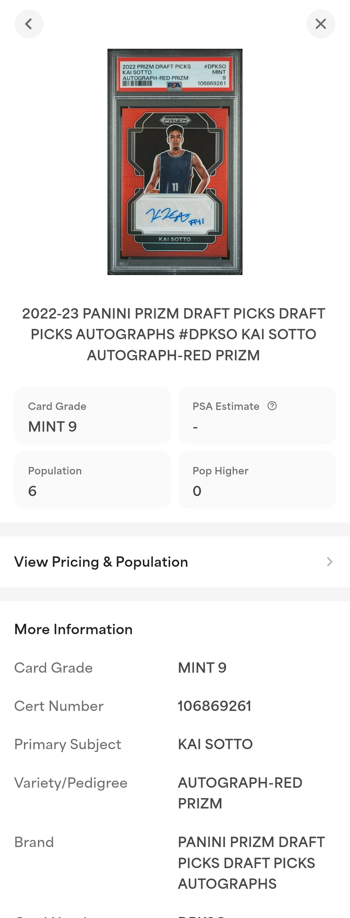The height and width of the screenshot is (918, 350).
Task: Tap the Brand value in More Information
Action: (x=251, y=863)
